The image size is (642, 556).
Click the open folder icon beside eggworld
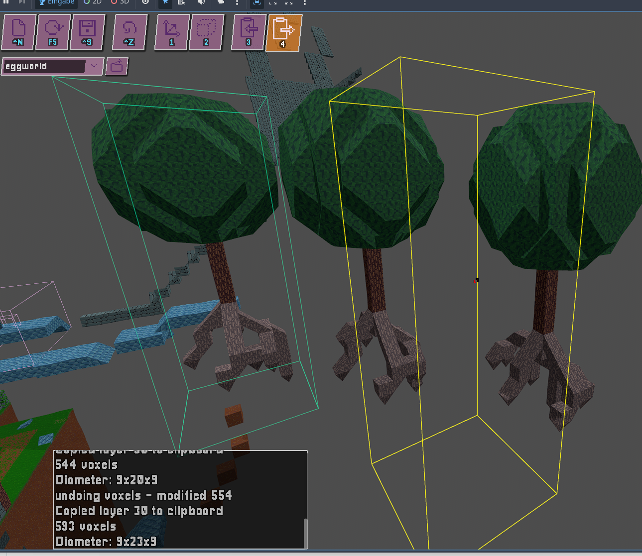(x=117, y=66)
